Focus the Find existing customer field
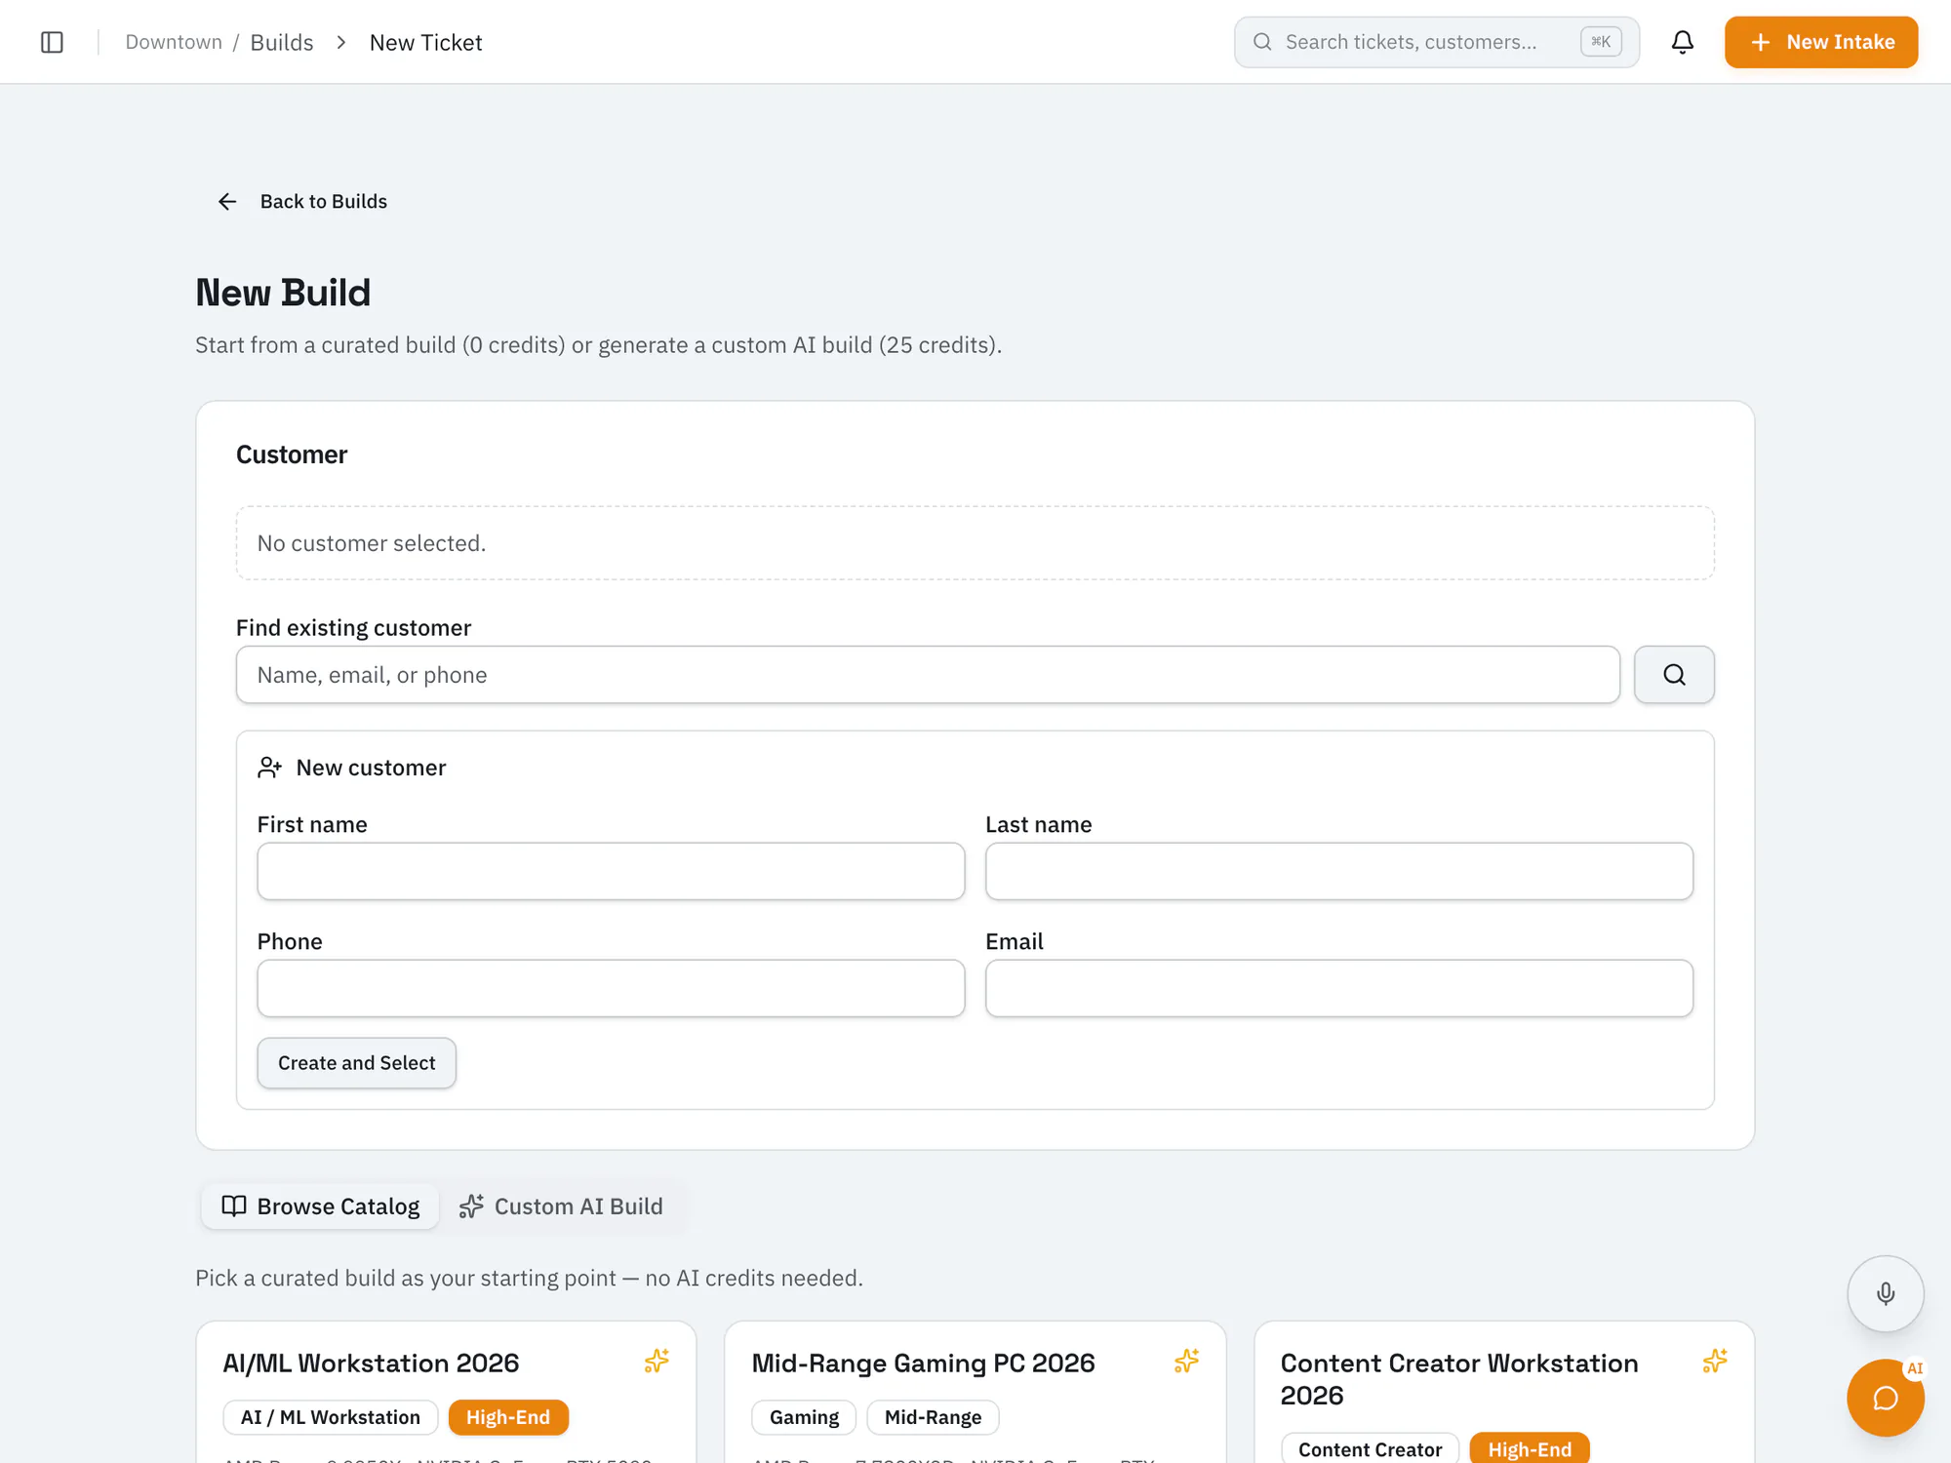 click(x=927, y=674)
